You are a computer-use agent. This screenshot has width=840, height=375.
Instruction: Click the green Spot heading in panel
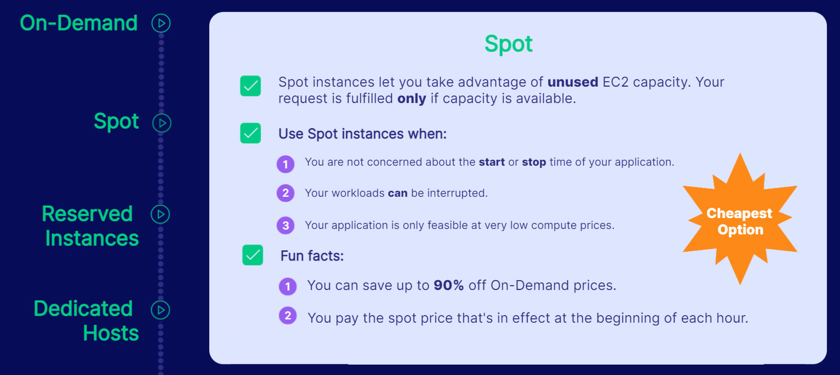(508, 44)
